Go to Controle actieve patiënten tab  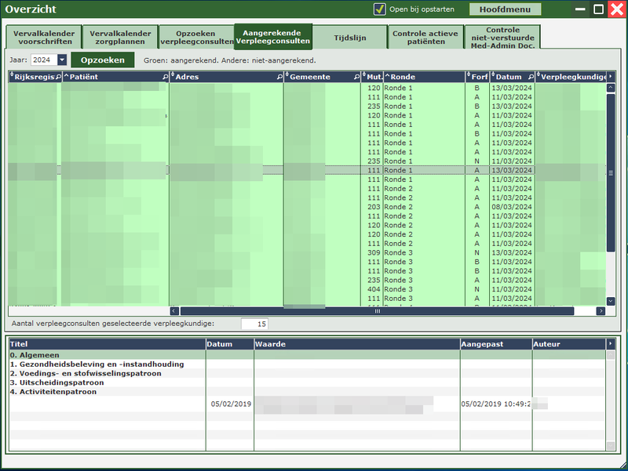tap(425, 37)
